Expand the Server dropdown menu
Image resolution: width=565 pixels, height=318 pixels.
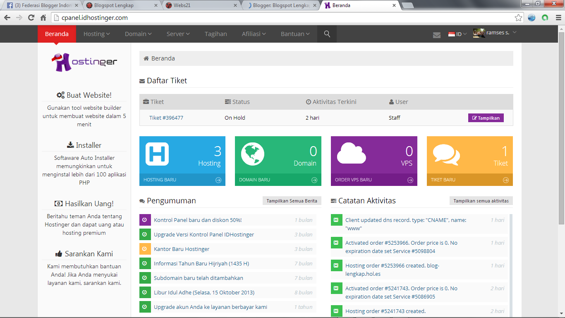pyautogui.click(x=178, y=34)
